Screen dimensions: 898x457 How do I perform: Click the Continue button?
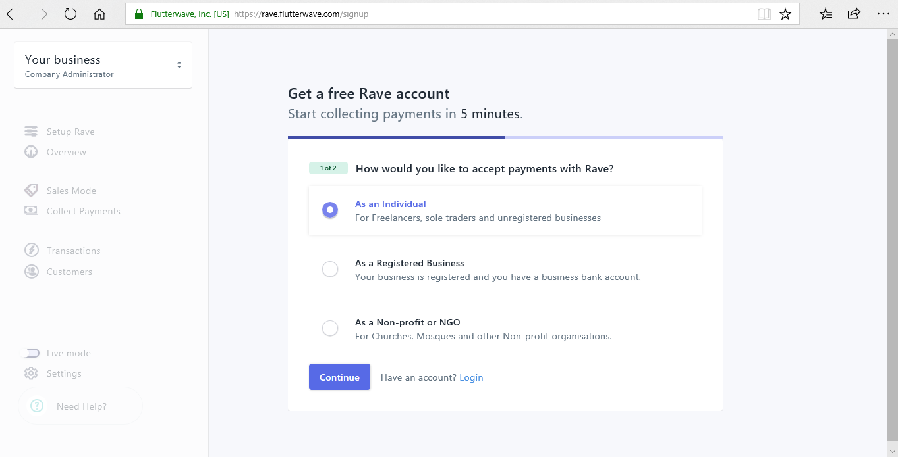tap(339, 377)
